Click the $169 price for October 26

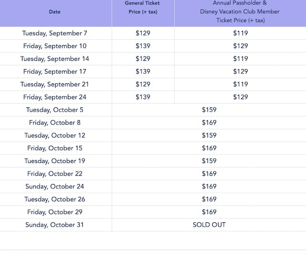pos(209,199)
